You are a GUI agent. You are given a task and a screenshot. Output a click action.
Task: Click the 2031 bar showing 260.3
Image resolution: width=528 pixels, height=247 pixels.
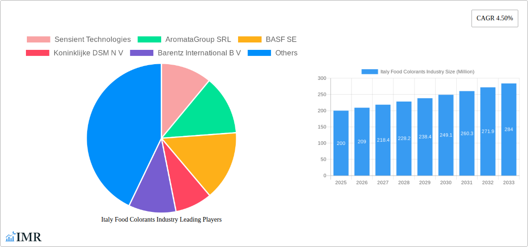[467, 133]
